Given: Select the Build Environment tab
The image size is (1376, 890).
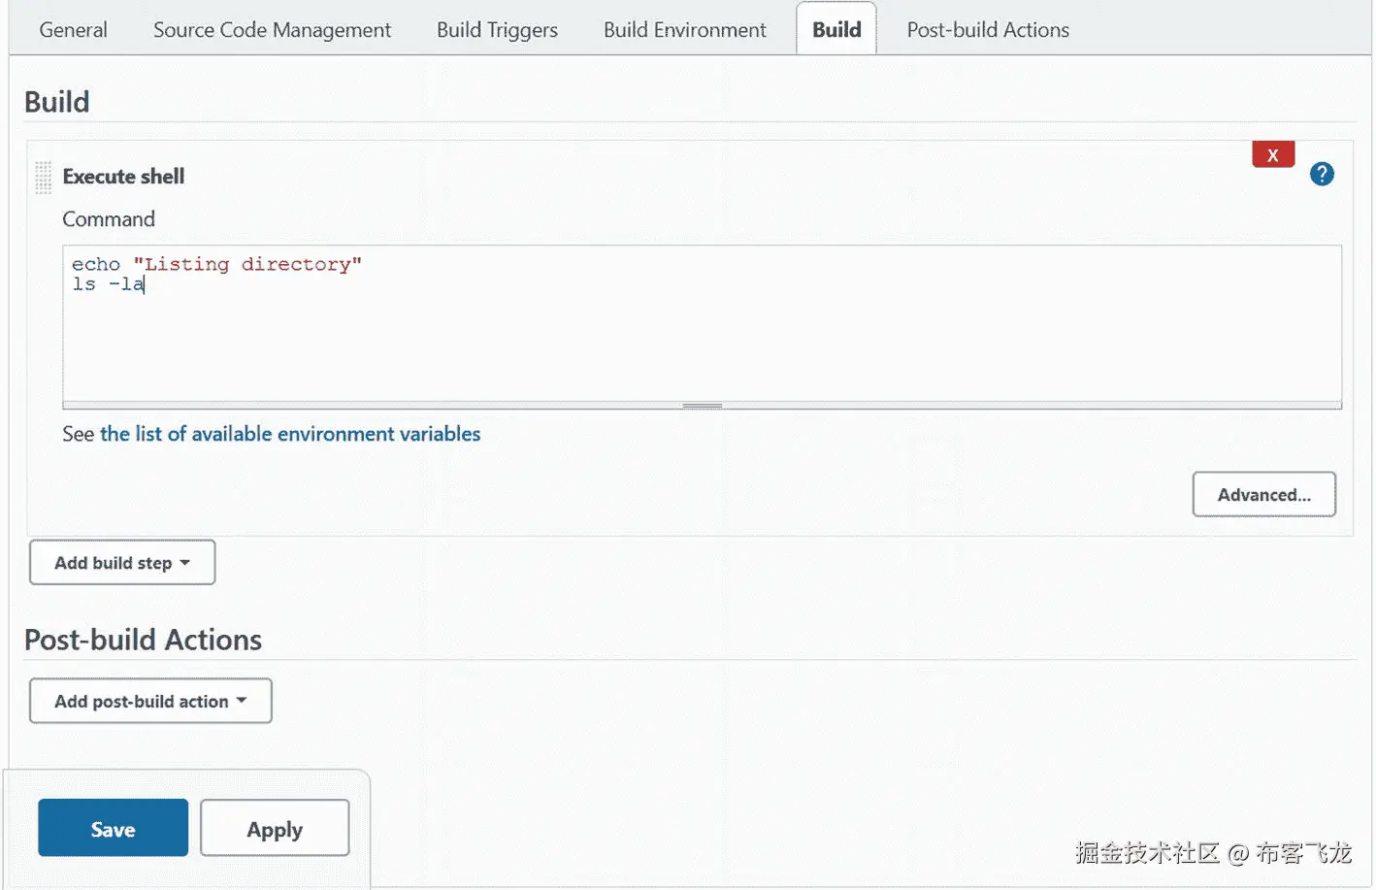Looking at the screenshot, I should click(684, 30).
